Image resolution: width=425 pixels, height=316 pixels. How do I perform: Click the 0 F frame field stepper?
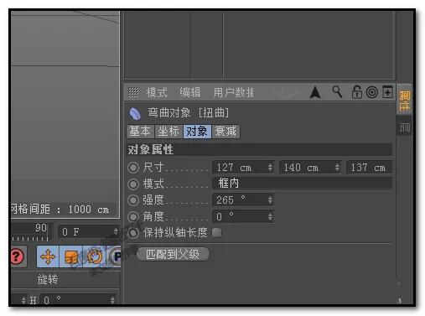[116, 231]
